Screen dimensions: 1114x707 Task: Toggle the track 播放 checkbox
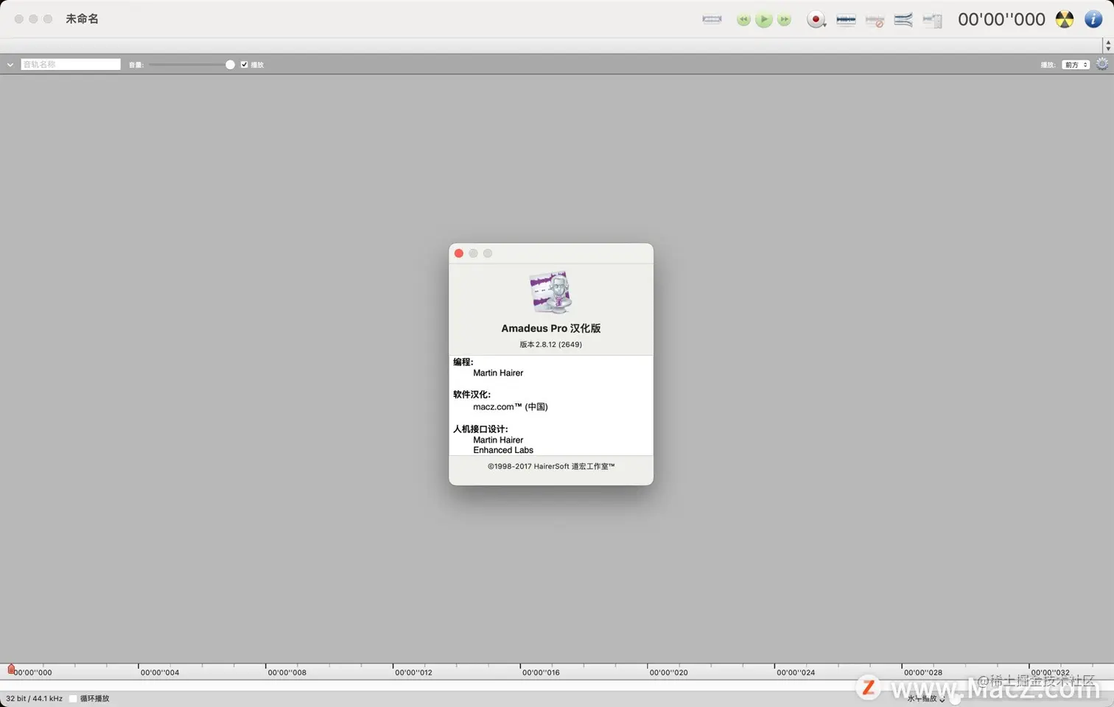point(244,65)
